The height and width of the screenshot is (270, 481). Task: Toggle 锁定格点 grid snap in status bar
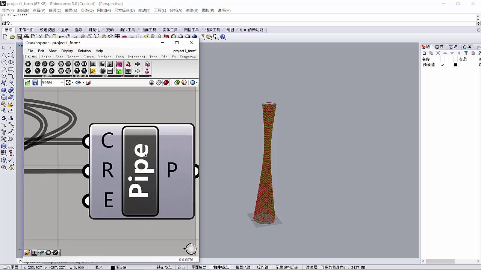pyautogui.click(x=164, y=267)
